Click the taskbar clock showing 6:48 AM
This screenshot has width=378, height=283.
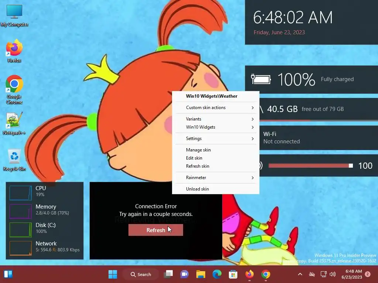pyautogui.click(x=352, y=274)
